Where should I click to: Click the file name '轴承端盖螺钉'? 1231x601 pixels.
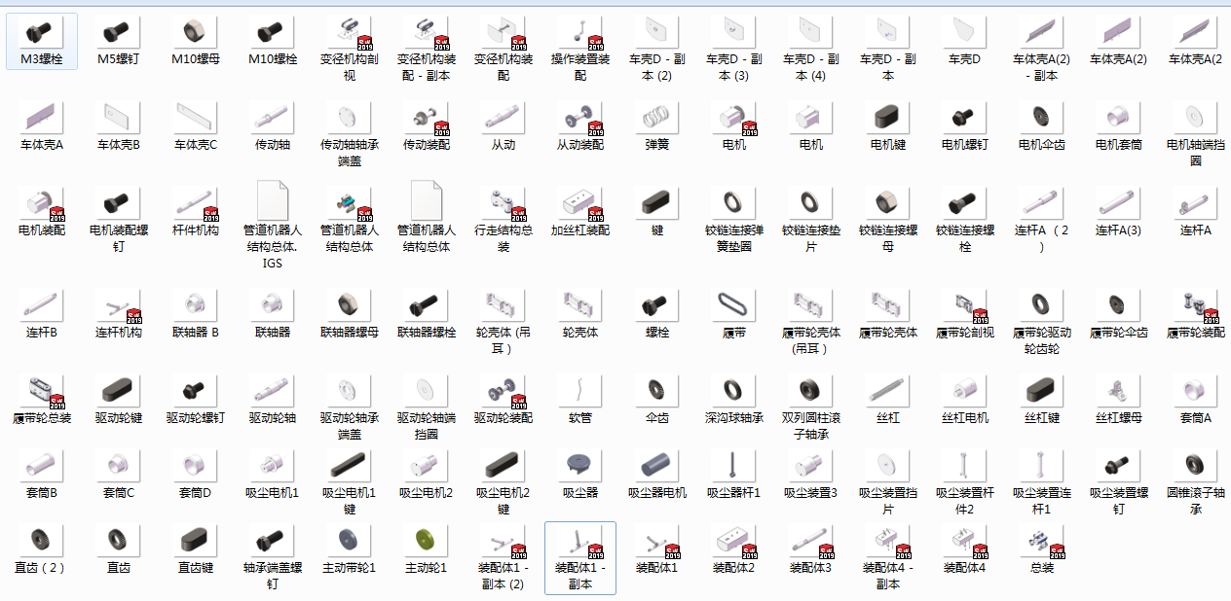click(x=273, y=575)
